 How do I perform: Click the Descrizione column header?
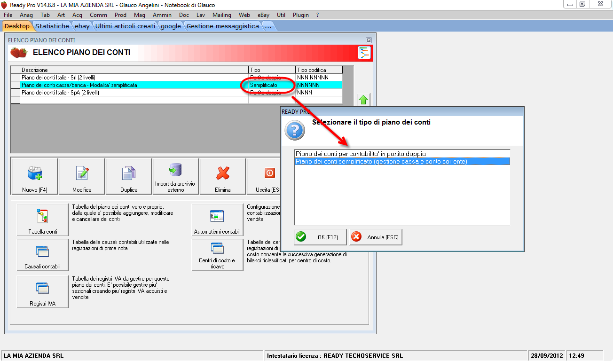134,70
